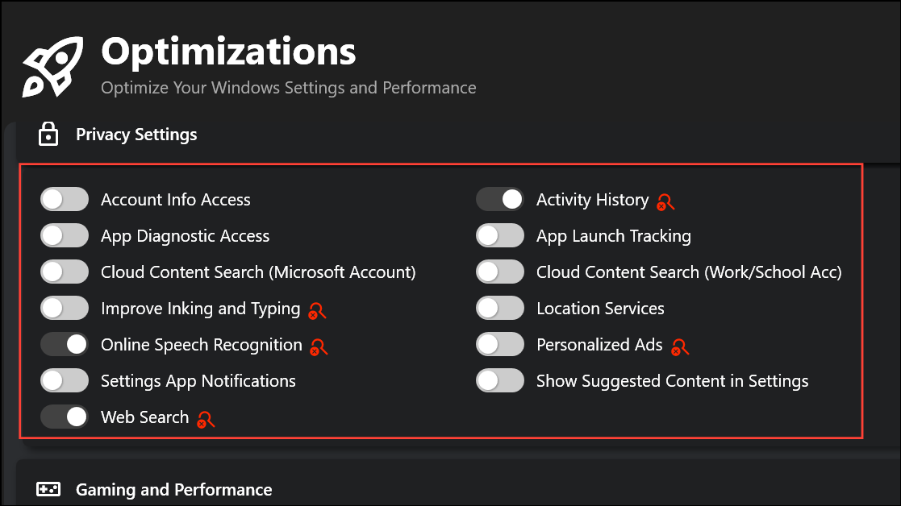Image resolution: width=901 pixels, height=506 pixels.
Task: Click the Privacy Settings lock icon
Action: [x=48, y=135]
